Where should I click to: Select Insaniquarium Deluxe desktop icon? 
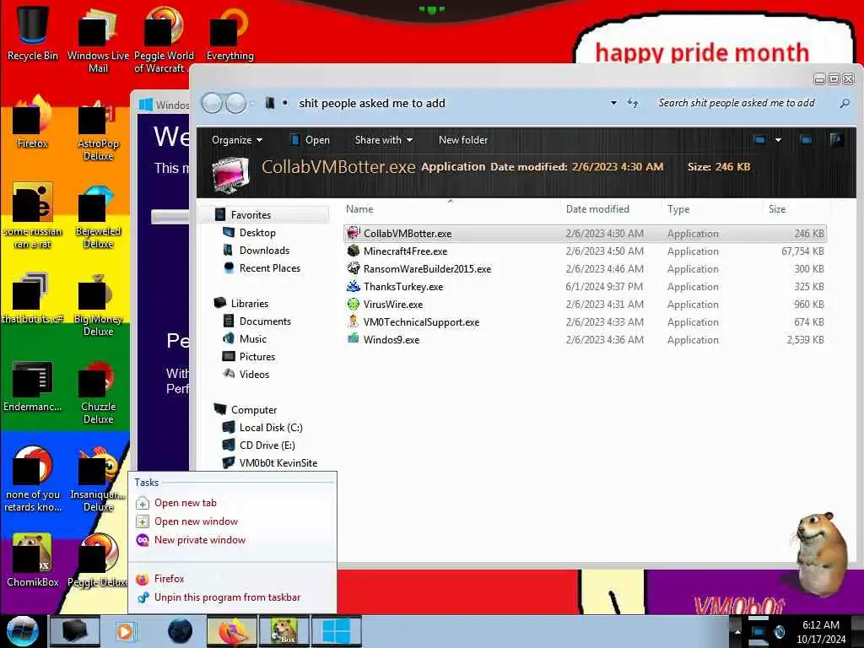tap(98, 480)
